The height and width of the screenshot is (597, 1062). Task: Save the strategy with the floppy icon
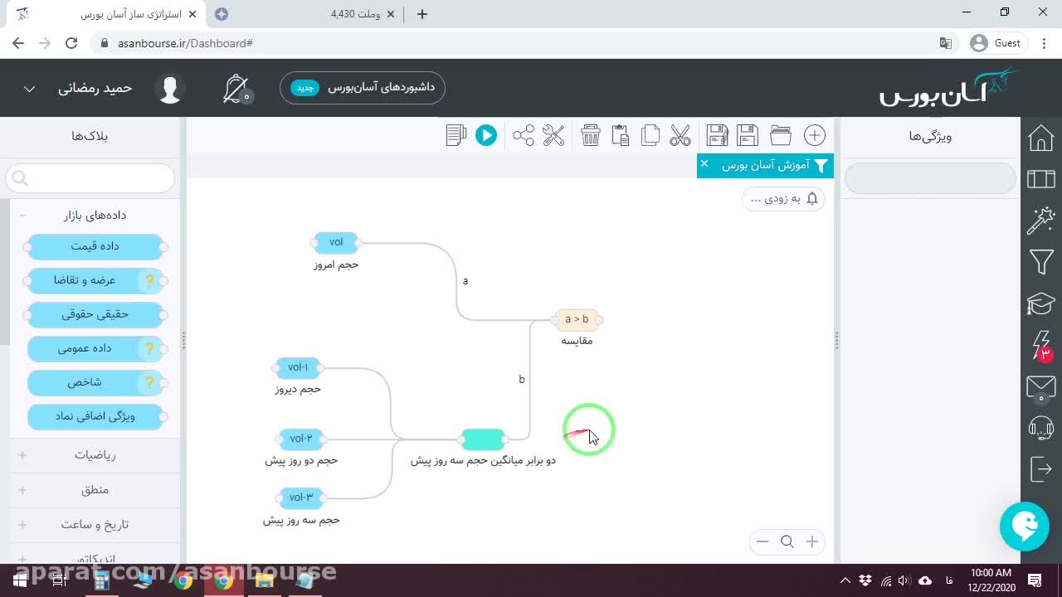click(x=748, y=135)
